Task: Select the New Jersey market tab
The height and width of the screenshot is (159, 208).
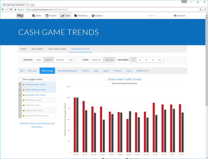Action: tap(47, 71)
